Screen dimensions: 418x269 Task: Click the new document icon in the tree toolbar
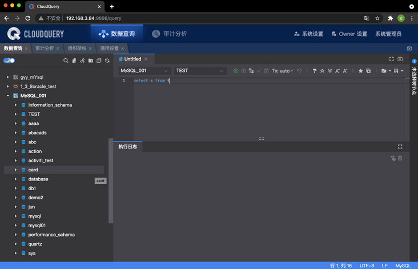(x=74, y=61)
